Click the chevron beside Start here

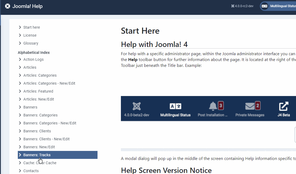20,27
